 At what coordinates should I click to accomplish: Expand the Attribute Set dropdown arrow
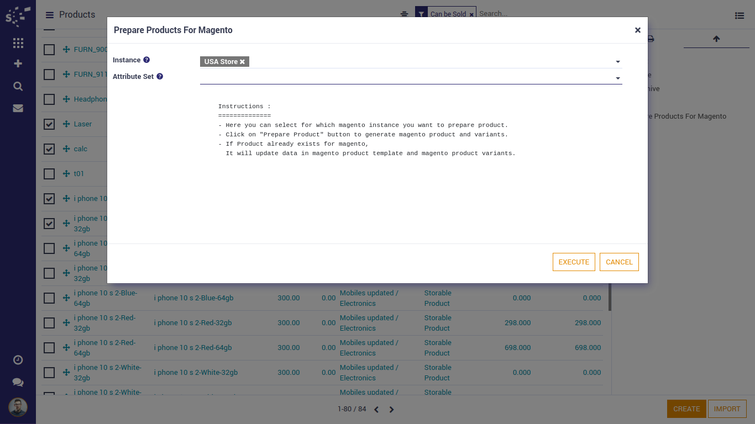(x=618, y=78)
